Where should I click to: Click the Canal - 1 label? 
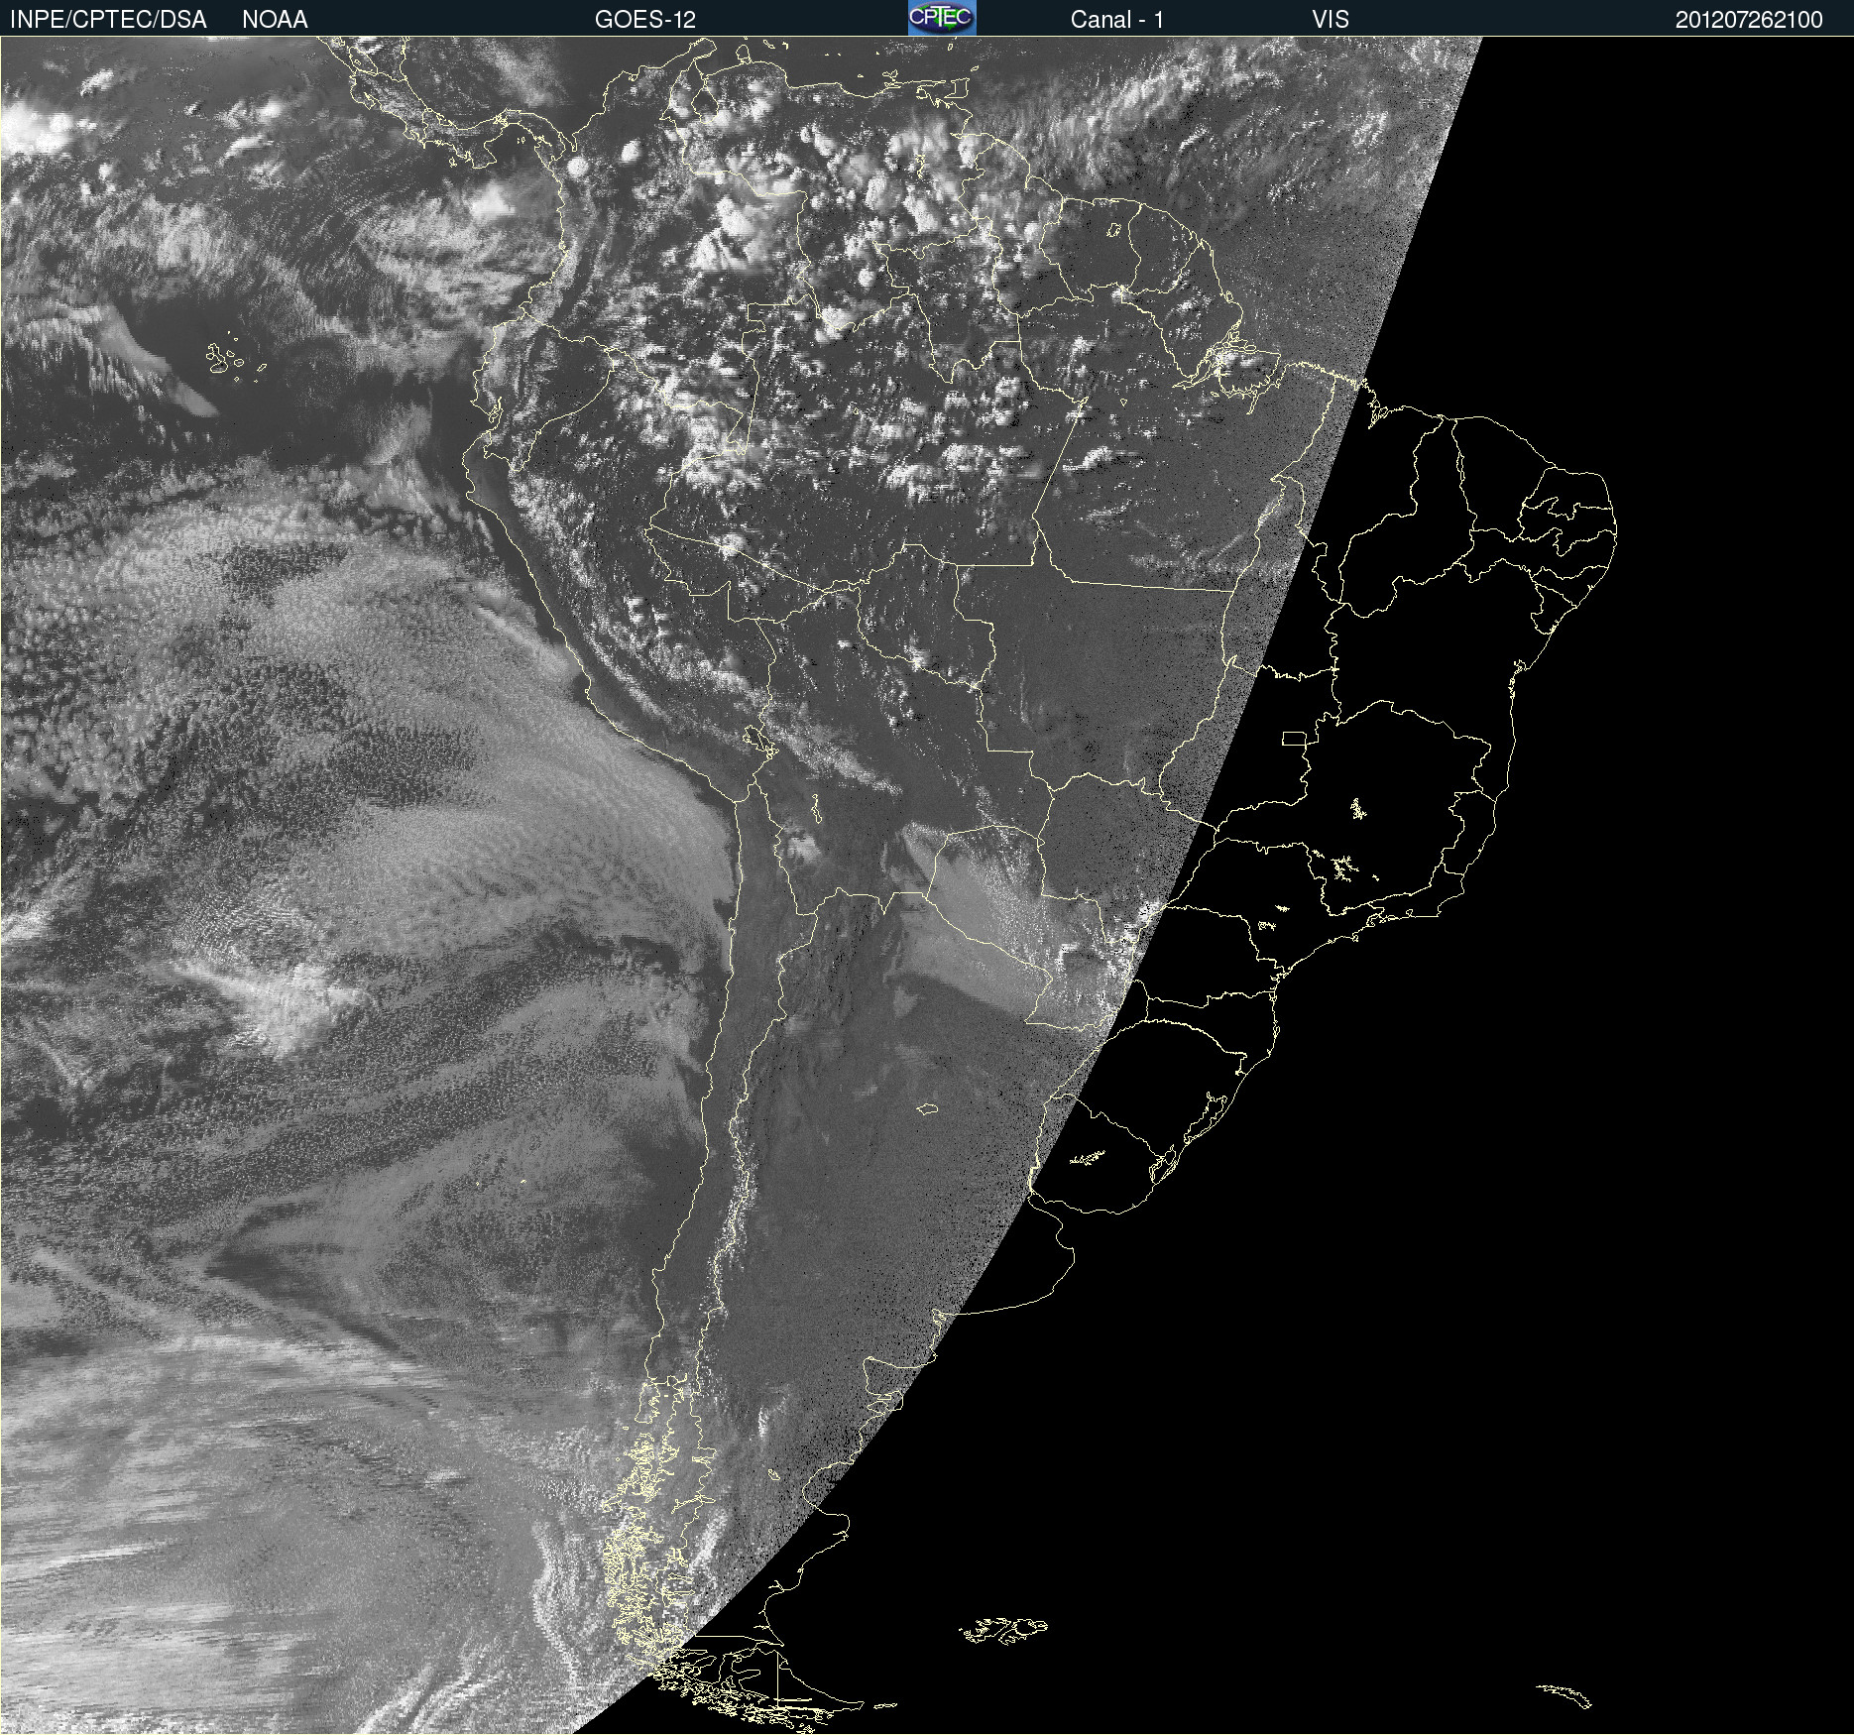(1117, 20)
